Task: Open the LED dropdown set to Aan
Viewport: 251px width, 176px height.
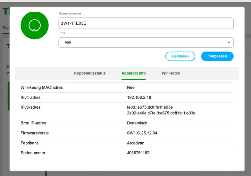Action: pyautogui.click(x=146, y=42)
